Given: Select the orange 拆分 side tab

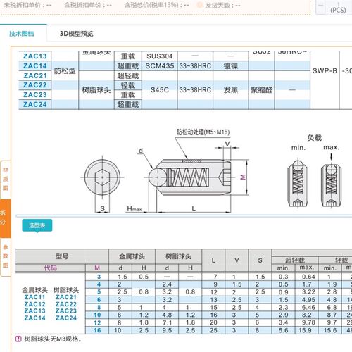Looking at the screenshot, I should coord(5,218).
